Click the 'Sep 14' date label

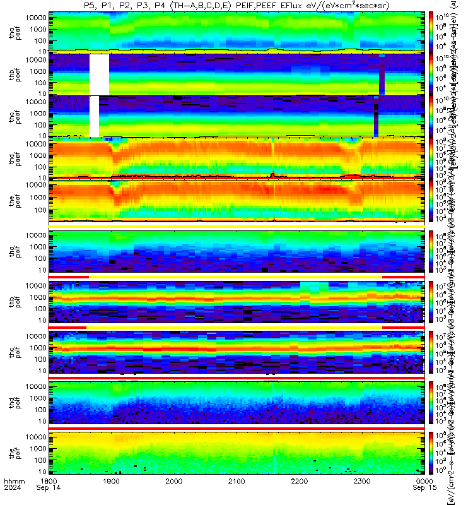point(49,487)
